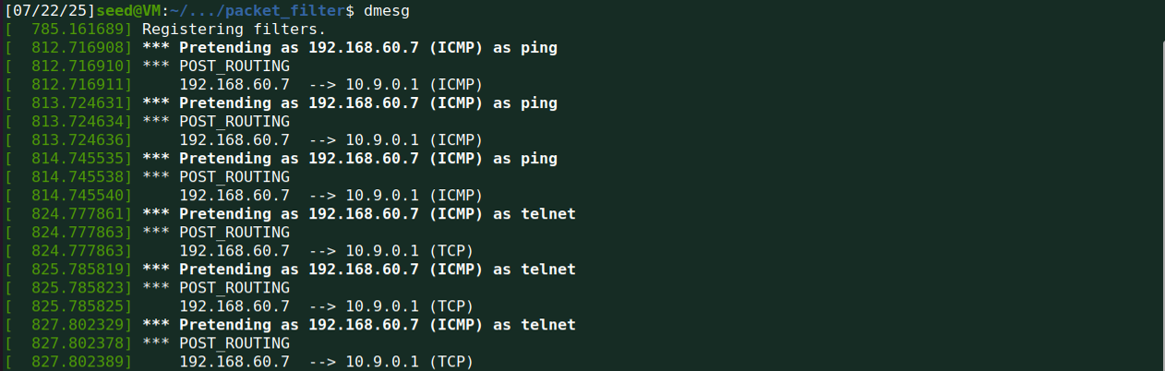
Task: Click the final TCP route line at 827.802389
Action: pyautogui.click(x=326, y=361)
